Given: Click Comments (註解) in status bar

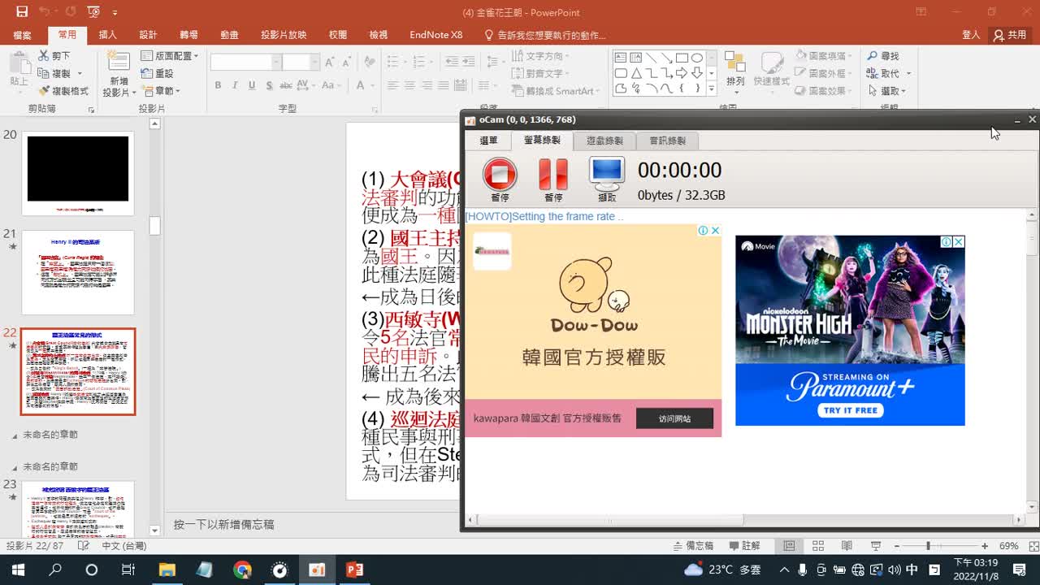Looking at the screenshot, I should [745, 546].
